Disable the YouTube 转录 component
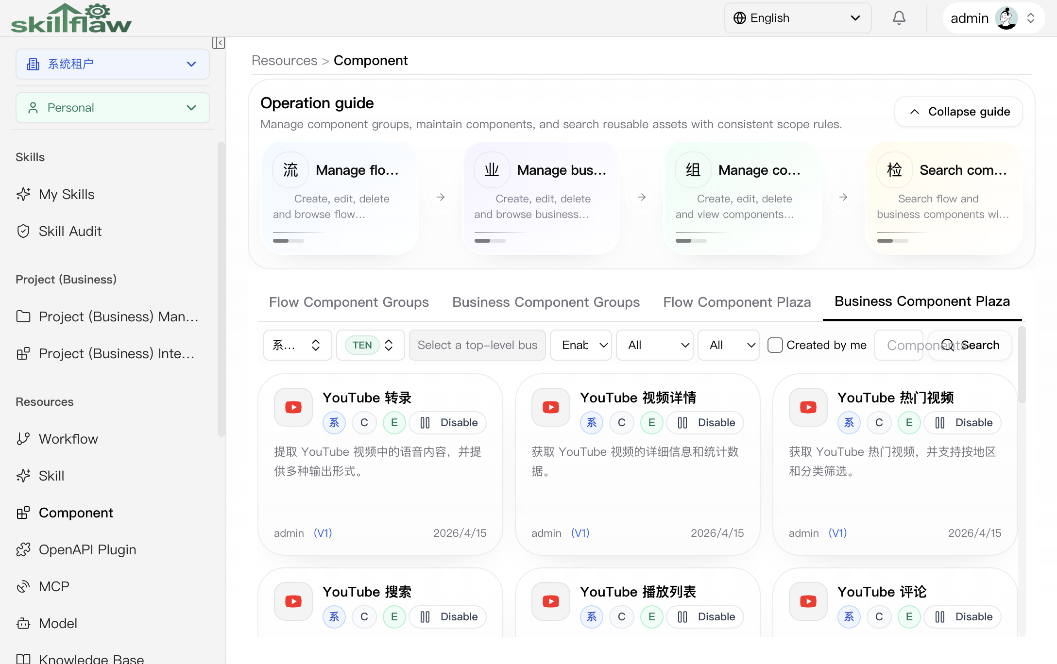The width and height of the screenshot is (1057, 664). 448,423
